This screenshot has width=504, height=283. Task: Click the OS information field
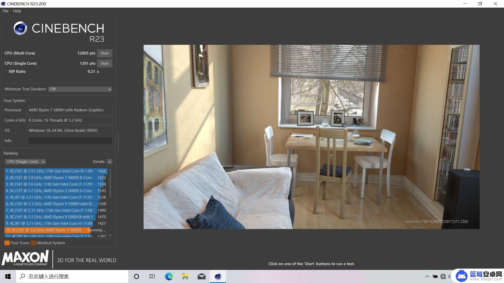click(70, 130)
